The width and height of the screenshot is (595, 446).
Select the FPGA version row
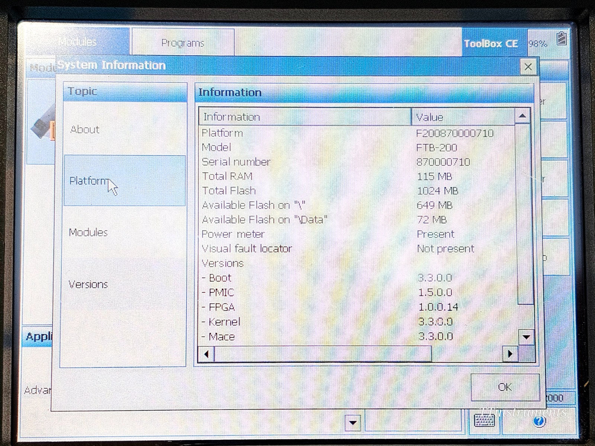point(358,307)
